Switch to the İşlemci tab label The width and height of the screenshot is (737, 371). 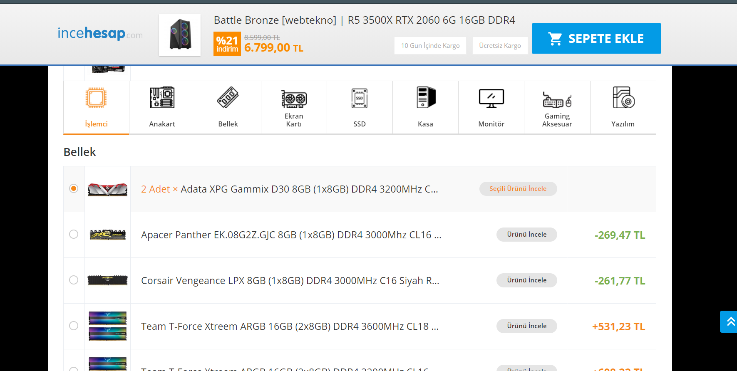96,124
